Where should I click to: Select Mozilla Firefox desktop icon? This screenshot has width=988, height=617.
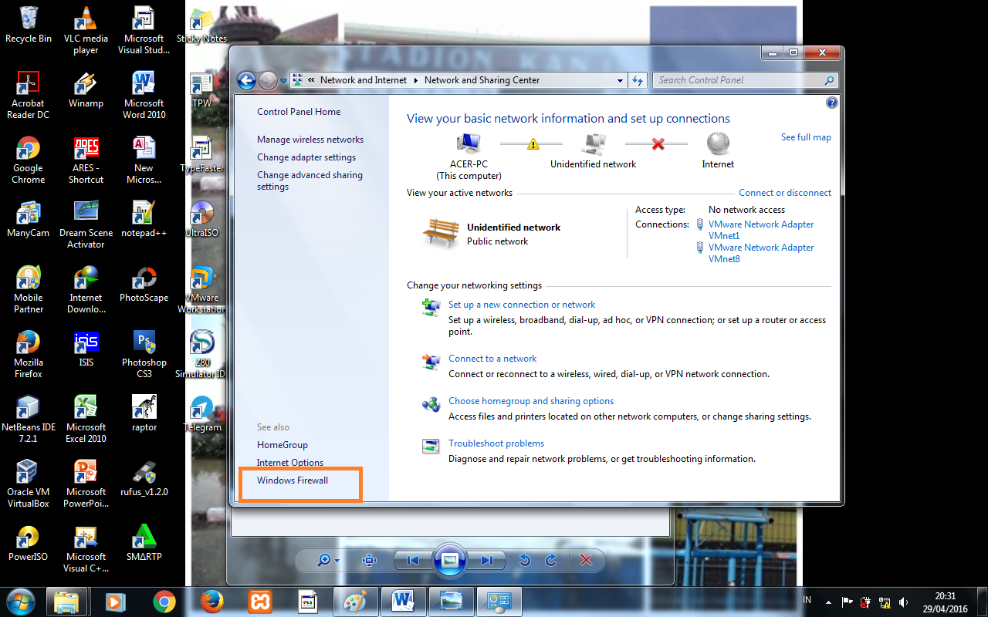[29, 354]
